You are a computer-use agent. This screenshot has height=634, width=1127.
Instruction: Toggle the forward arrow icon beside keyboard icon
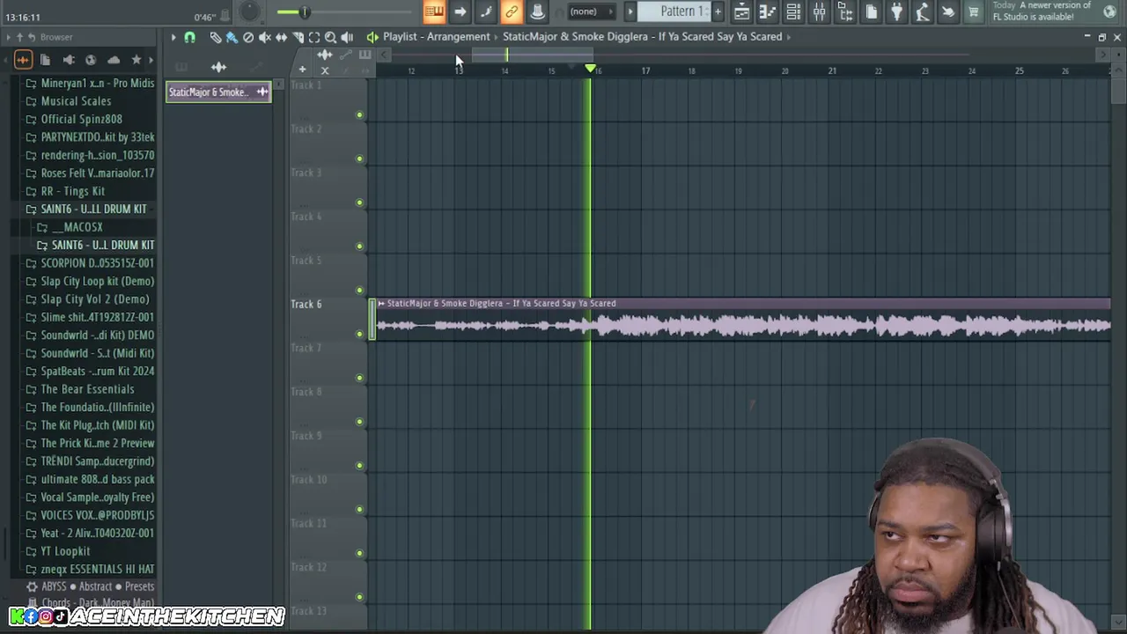click(460, 11)
